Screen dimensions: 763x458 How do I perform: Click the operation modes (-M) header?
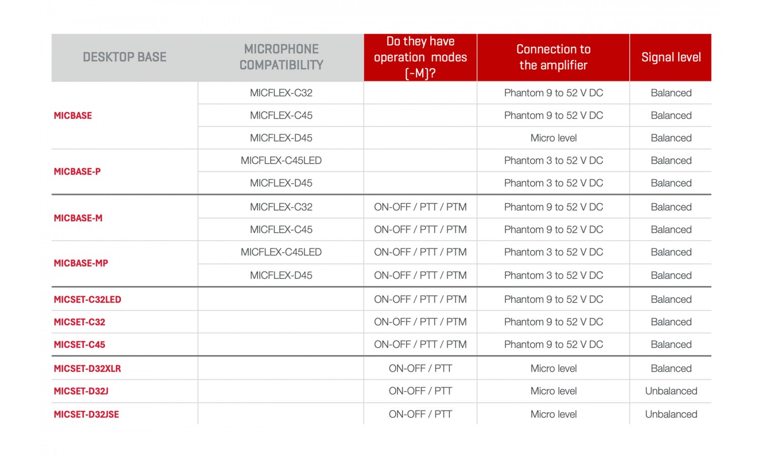pos(420,57)
